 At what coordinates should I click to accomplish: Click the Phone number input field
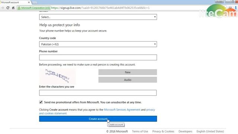coord(98,57)
